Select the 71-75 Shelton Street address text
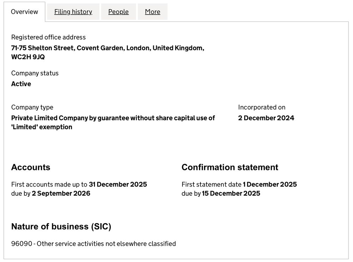This screenshot has width=353, height=262. (x=108, y=48)
